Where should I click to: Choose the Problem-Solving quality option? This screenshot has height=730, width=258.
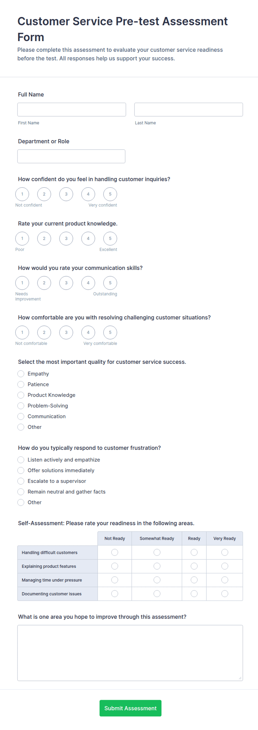pyautogui.click(x=21, y=406)
